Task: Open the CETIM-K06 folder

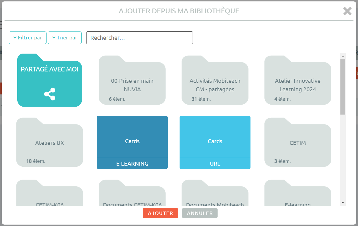Action: 50,193
